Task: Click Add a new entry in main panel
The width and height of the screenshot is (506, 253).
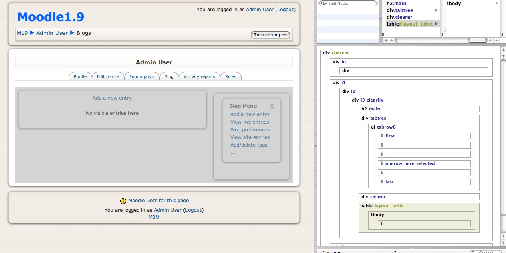Action: [x=112, y=98]
